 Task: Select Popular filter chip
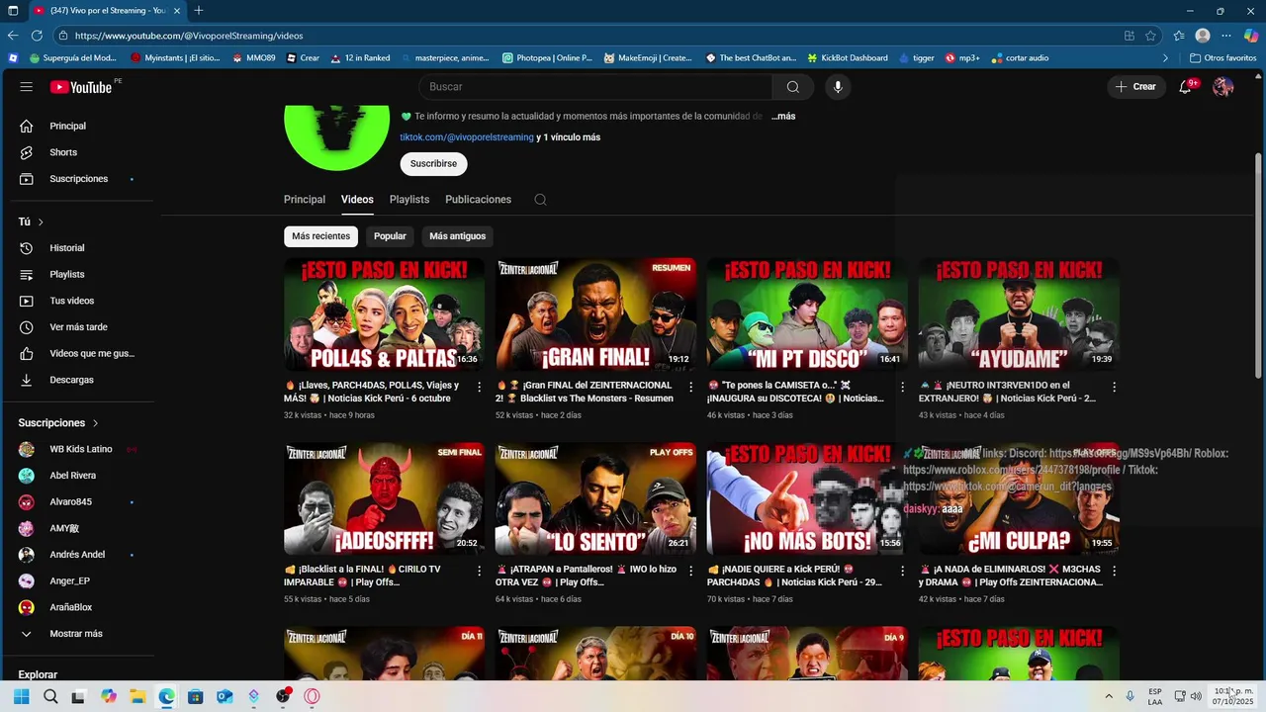click(390, 236)
